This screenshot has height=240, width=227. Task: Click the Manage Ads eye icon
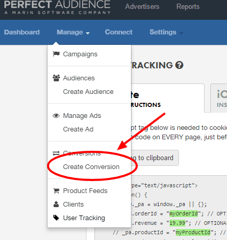tap(56, 116)
